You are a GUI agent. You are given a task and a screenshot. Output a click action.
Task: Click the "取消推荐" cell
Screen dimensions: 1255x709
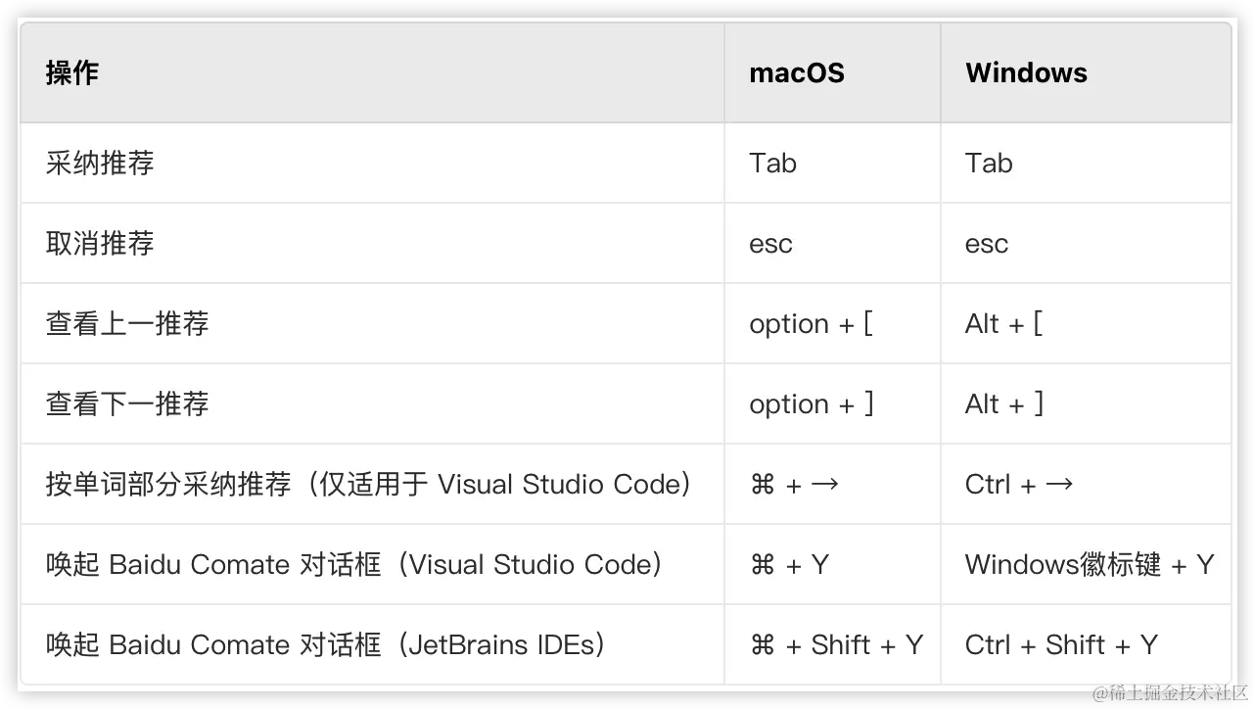point(100,243)
